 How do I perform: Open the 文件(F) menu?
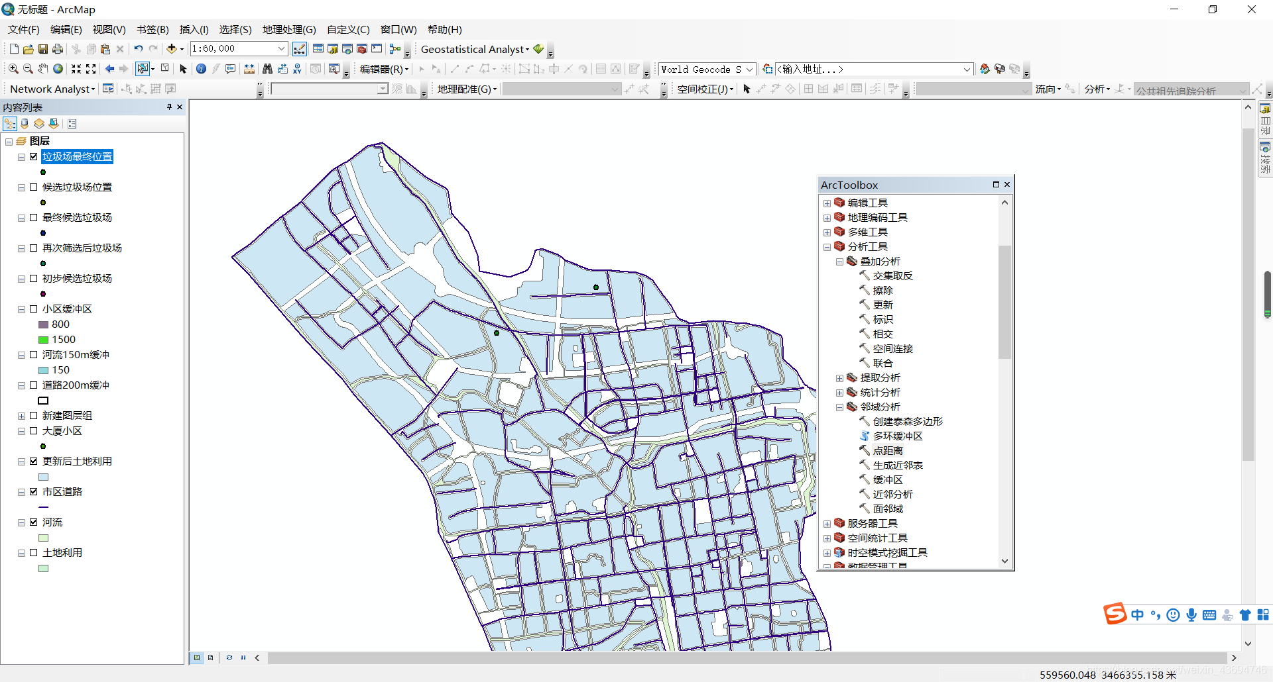[24, 30]
